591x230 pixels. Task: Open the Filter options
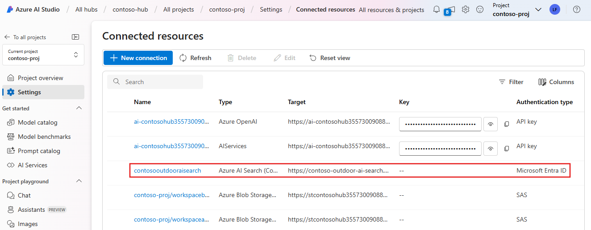point(511,82)
